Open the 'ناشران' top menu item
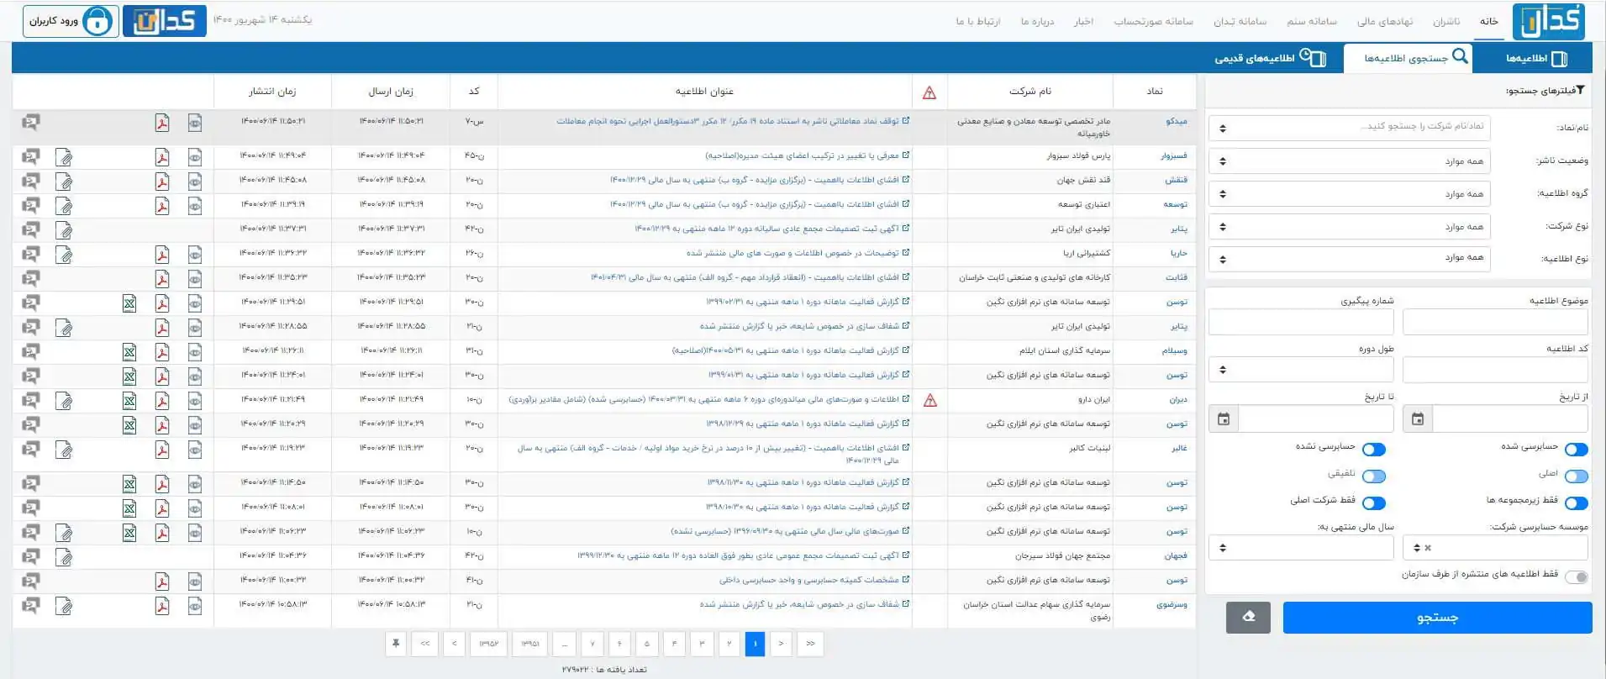Viewport: 1606px width, 679px height. pyautogui.click(x=1446, y=22)
